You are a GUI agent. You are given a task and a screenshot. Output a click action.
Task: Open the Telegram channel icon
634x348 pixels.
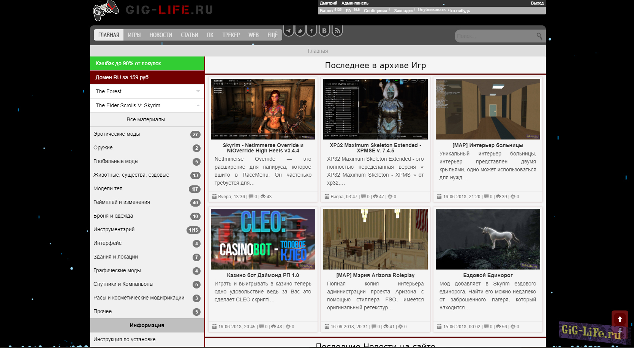pyautogui.click(x=289, y=31)
